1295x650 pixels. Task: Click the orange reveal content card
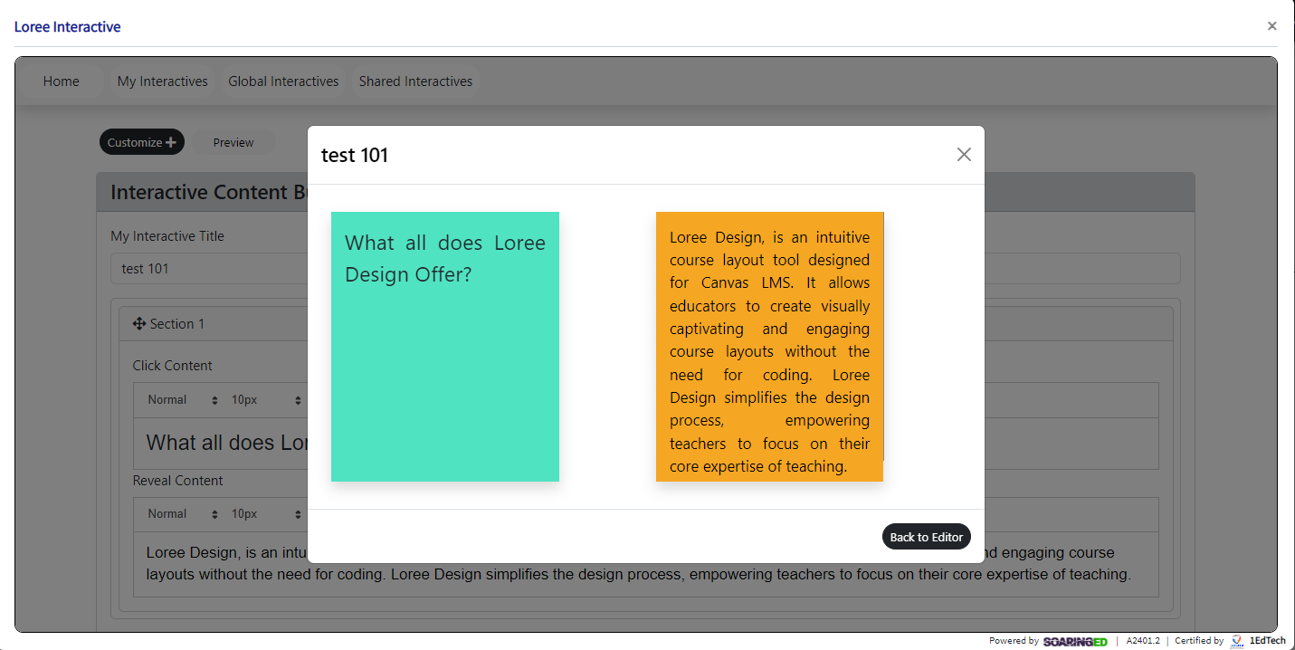(x=769, y=347)
